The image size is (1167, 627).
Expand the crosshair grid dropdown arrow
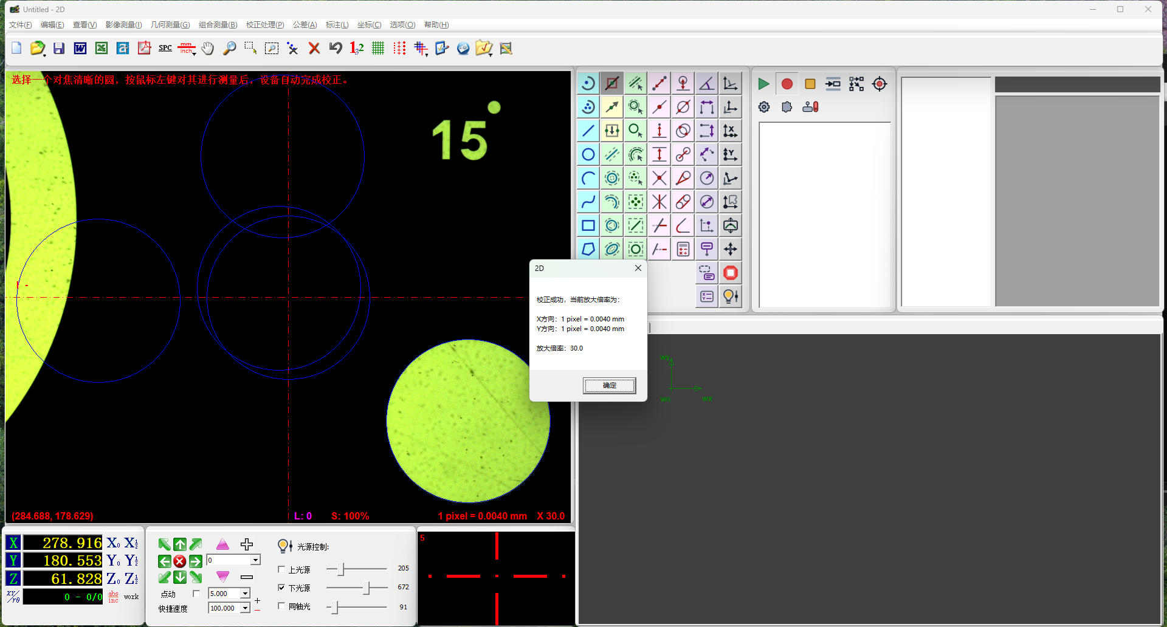[427, 55]
